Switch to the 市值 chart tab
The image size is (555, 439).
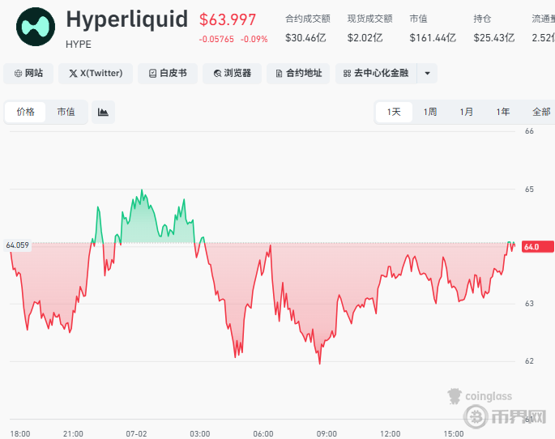[66, 112]
